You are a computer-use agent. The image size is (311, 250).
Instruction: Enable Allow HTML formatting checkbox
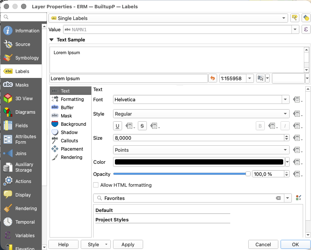[96, 185]
